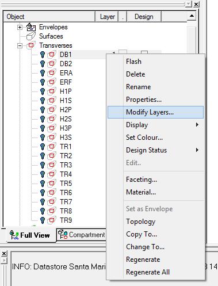Click the red surface icon beside H3S
Image resolution: width=218 pixels, height=286 pixels.
click(52, 138)
